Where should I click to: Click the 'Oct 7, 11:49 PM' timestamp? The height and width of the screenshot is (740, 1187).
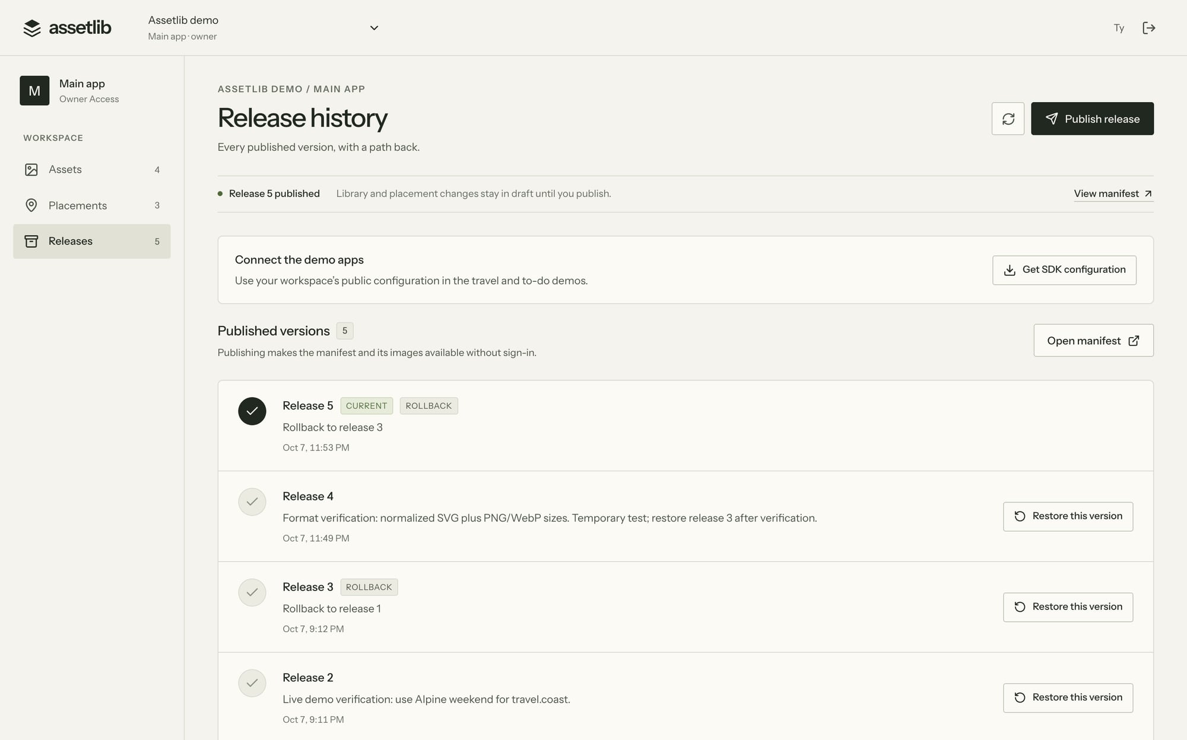316,539
